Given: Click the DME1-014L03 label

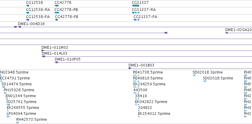Looking at the screenshot, I should [x=54, y=53].
